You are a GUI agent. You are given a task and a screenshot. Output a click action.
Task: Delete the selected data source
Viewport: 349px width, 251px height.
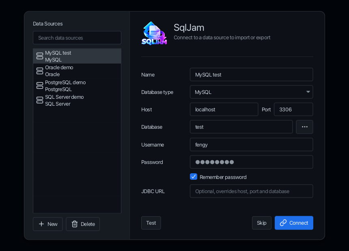83,224
